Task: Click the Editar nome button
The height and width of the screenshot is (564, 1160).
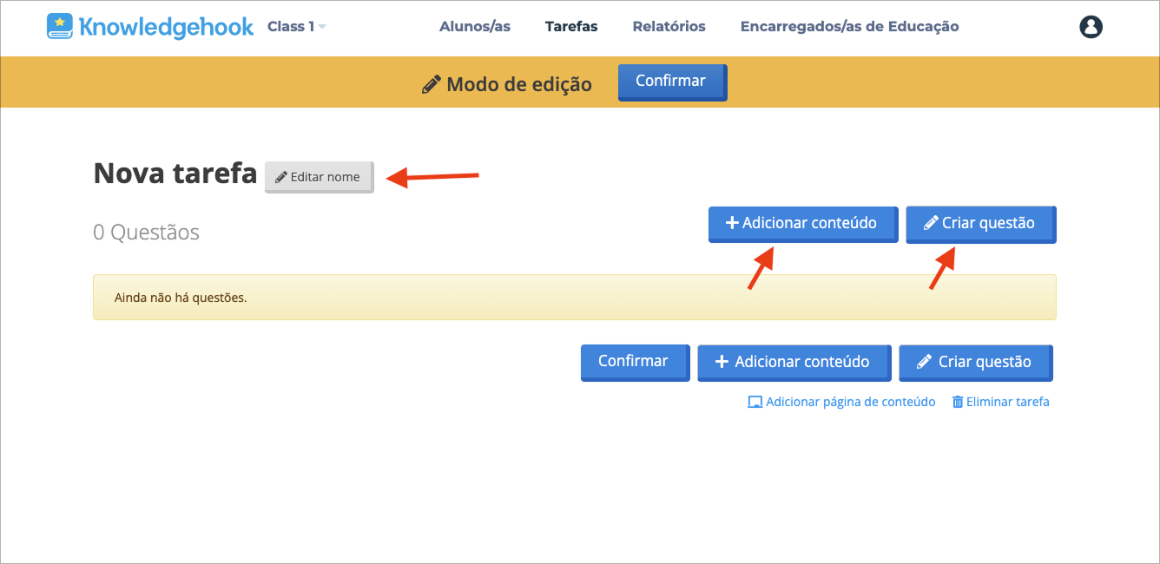Action: pos(319,177)
